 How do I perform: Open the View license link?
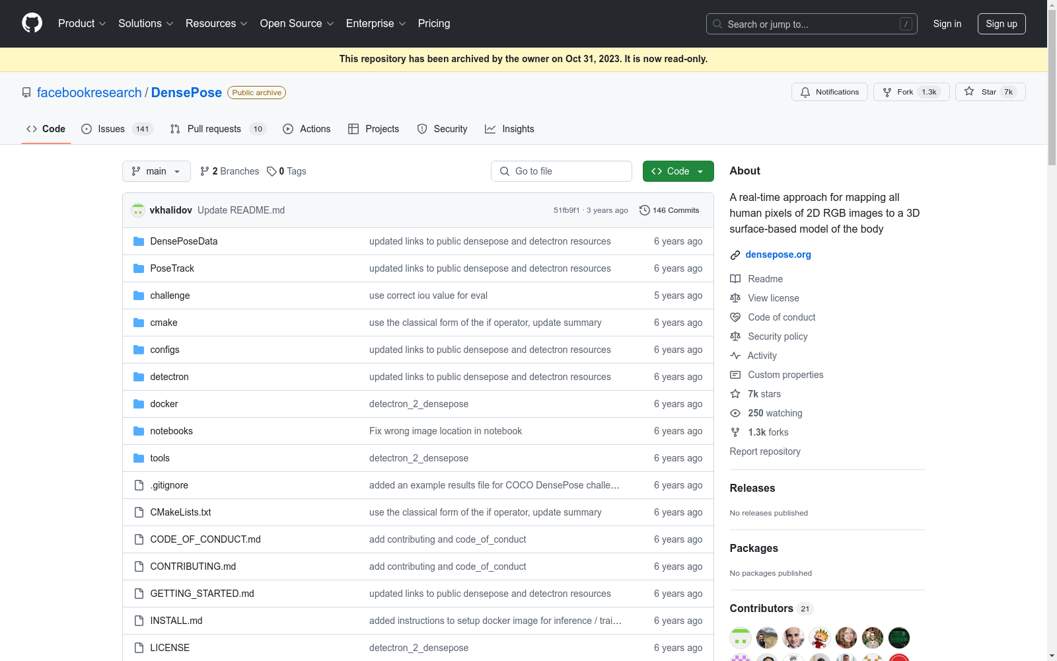[774, 298]
